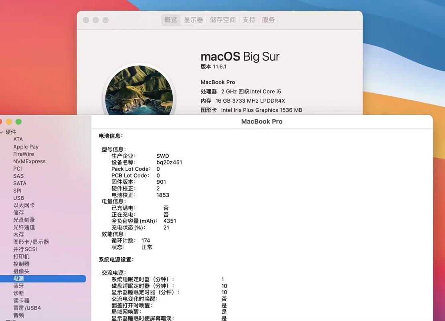Select the NVMExpress entry
Viewport: 445px width, 321px height.
click(x=29, y=161)
